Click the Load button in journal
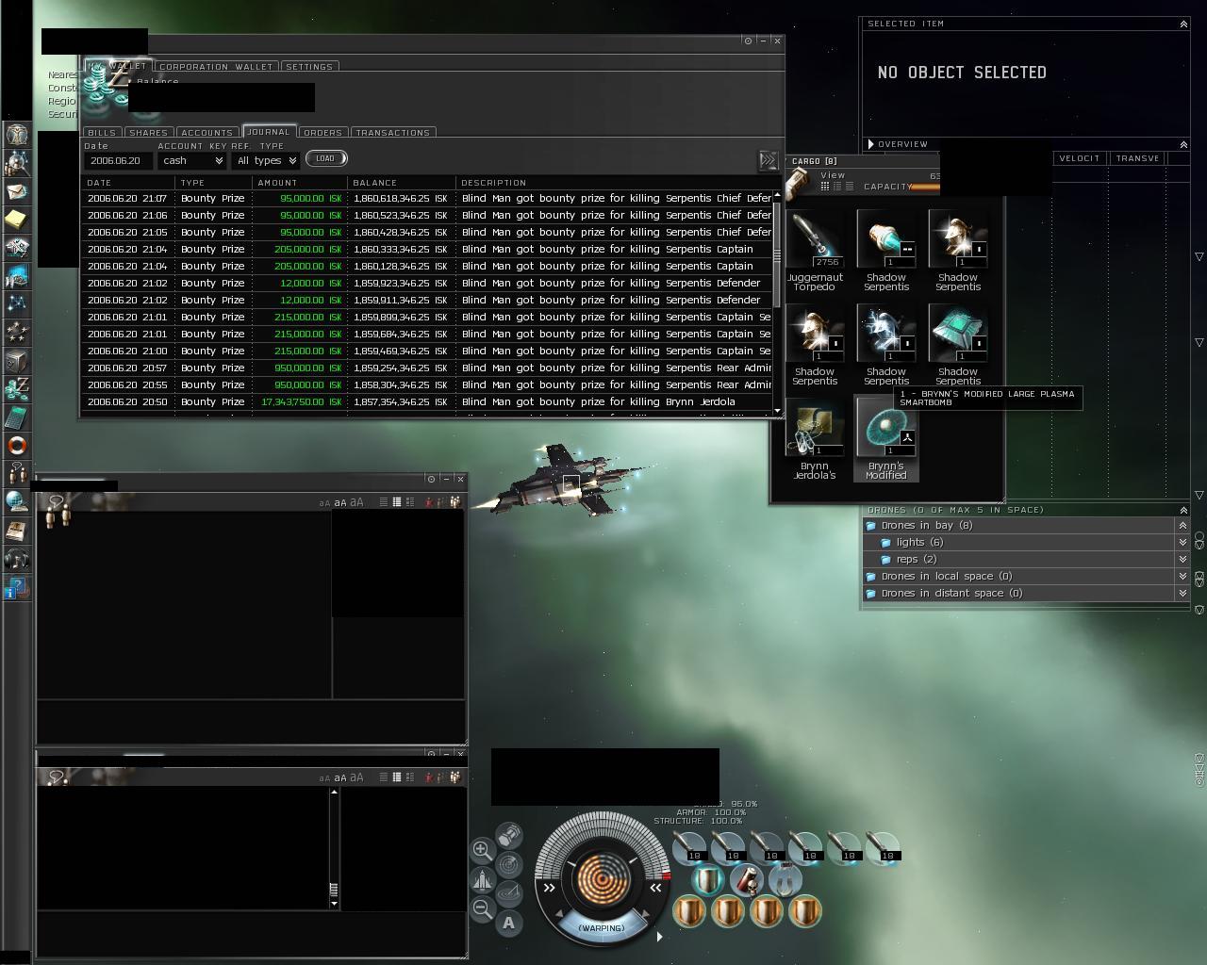The width and height of the screenshot is (1207, 965). point(325,158)
